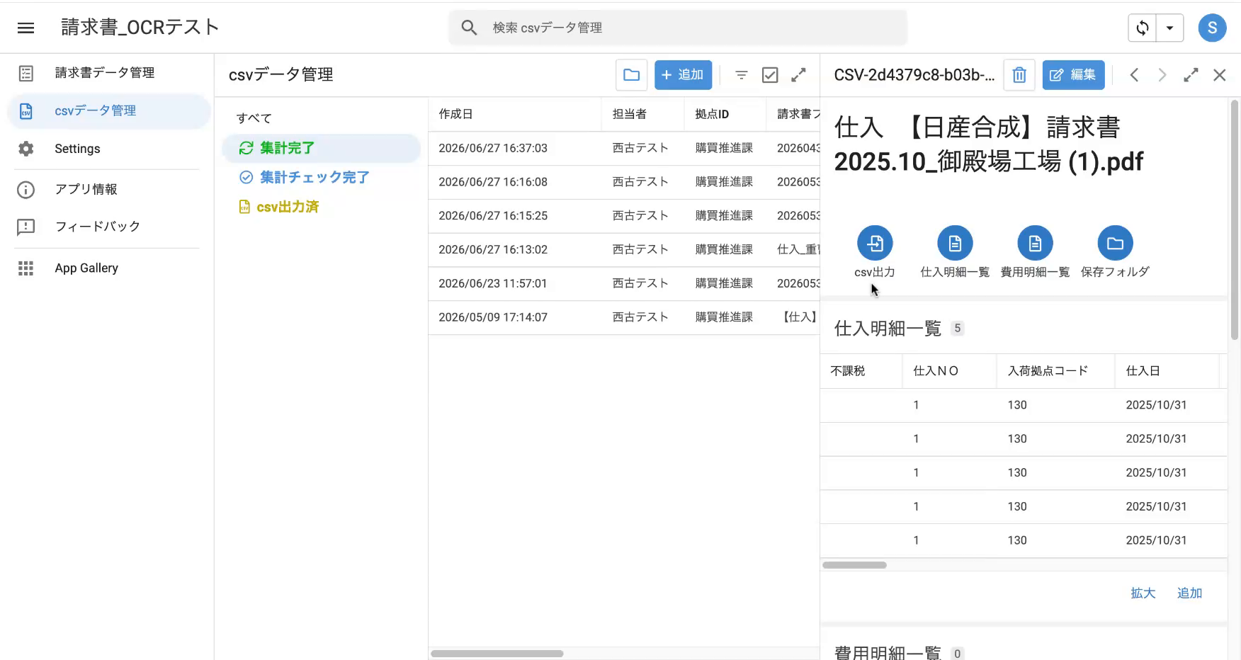Click folder icon in list toolbar
This screenshot has width=1241, height=660.
point(631,75)
